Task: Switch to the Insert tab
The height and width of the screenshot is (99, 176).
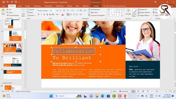Action: (20, 6)
